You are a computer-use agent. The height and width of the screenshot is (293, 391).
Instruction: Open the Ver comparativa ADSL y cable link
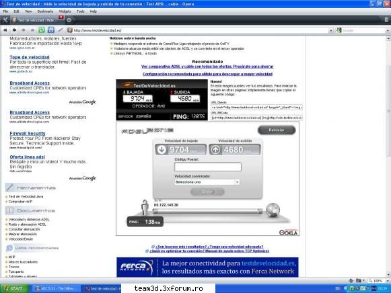[207, 67]
